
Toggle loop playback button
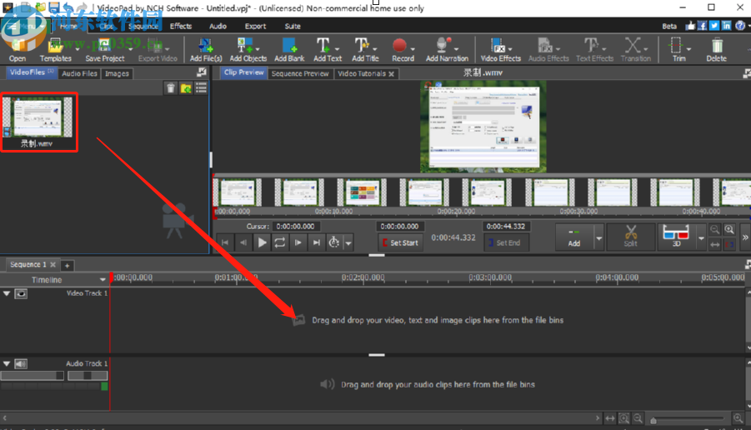coord(280,242)
